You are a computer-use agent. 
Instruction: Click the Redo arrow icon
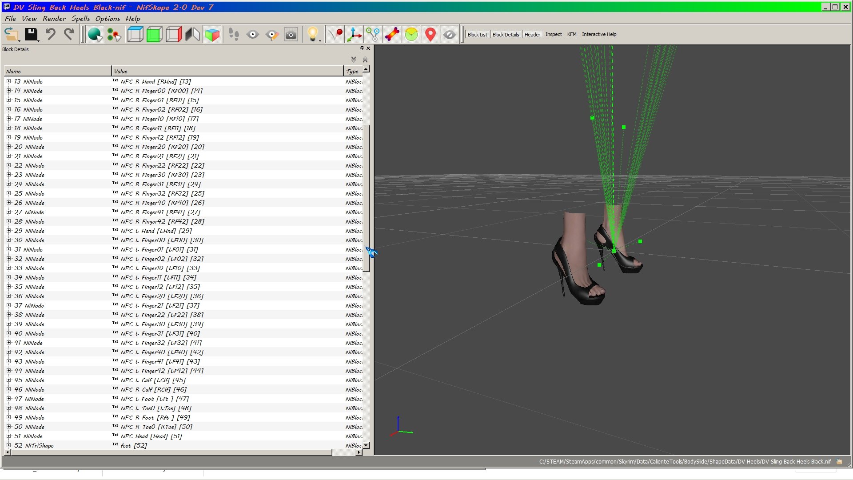[x=69, y=34]
